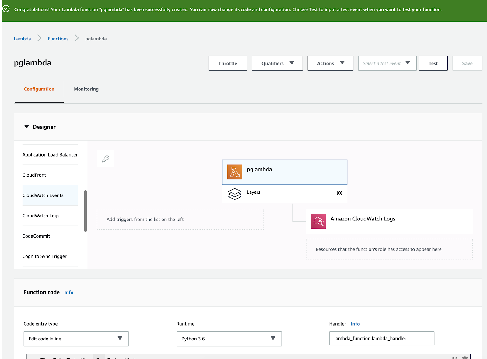Open the Functions breadcrumb link
487x359 pixels.
[58, 39]
